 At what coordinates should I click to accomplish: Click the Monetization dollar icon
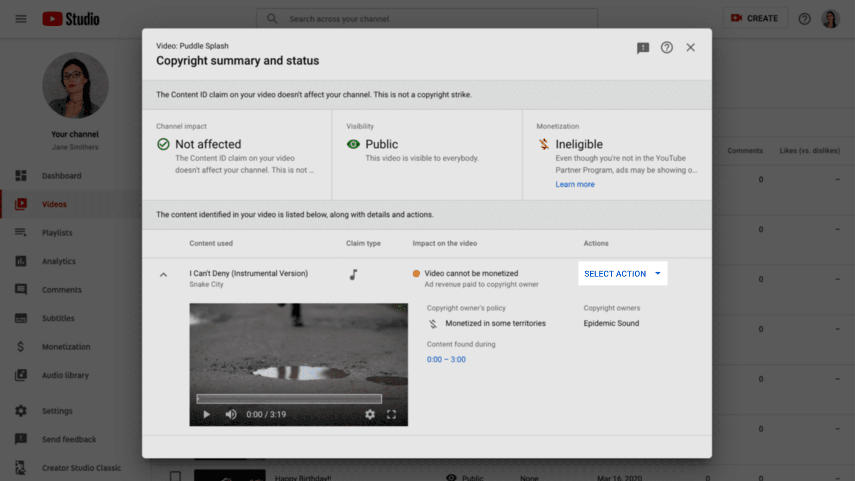[20, 346]
